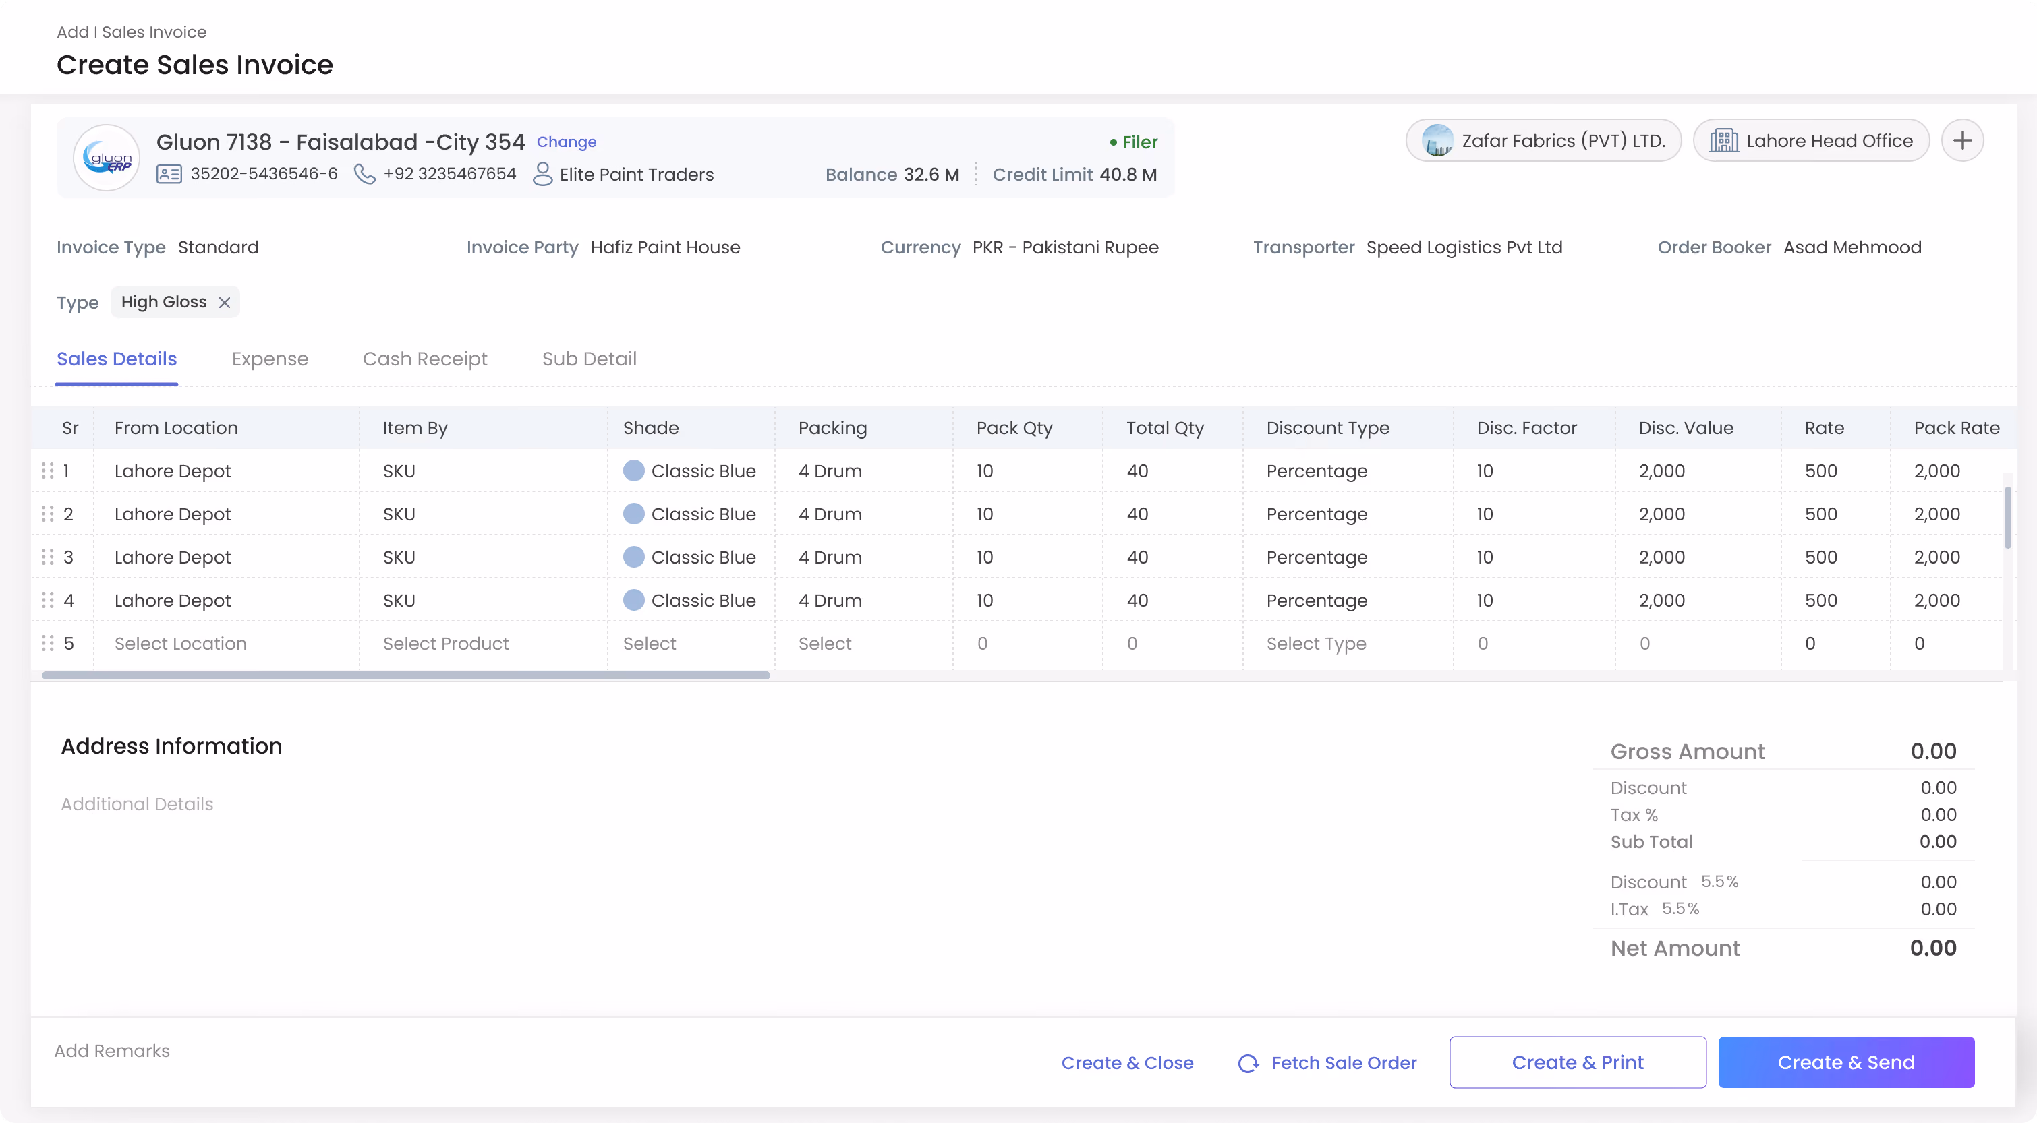Click the Classic Blue swatch in row 1
The image size is (2037, 1123).
click(633, 471)
